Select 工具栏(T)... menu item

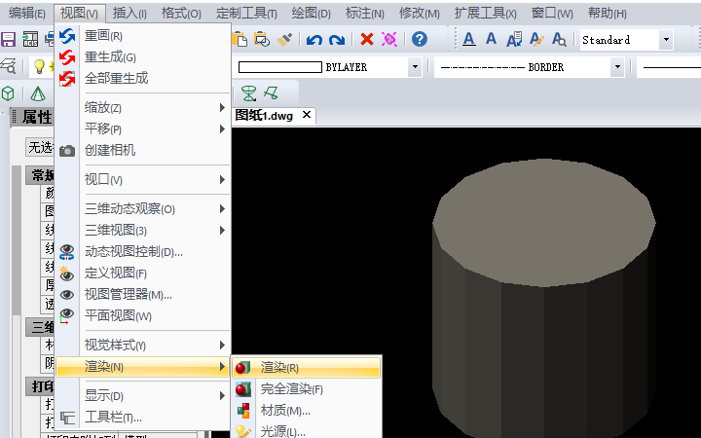coord(143,418)
